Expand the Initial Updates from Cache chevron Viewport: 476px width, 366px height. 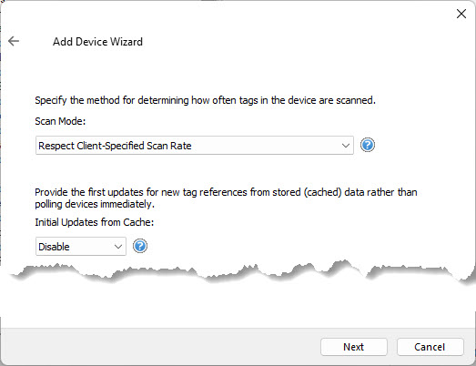click(118, 247)
